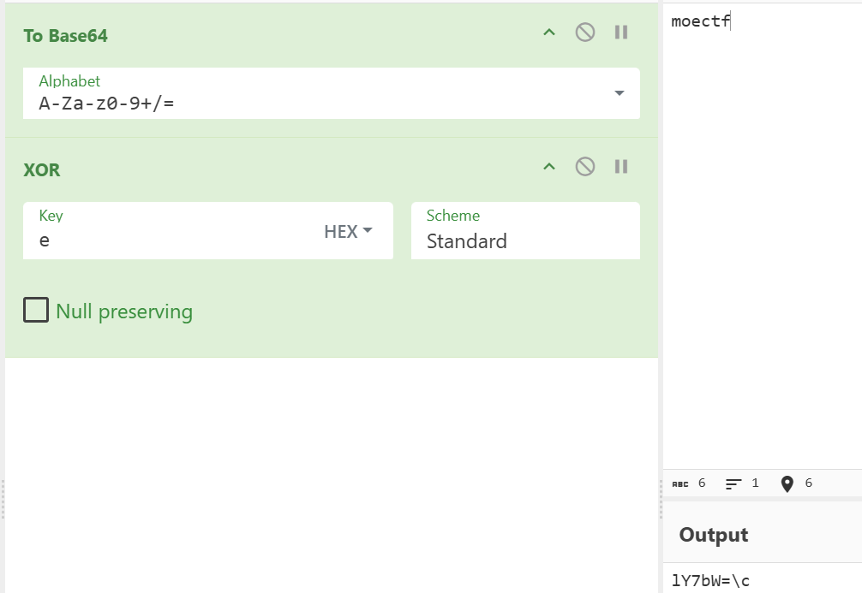Screen dimensions: 862x593
Task: Open the Alphabet dropdown arrow
Action: (x=620, y=93)
